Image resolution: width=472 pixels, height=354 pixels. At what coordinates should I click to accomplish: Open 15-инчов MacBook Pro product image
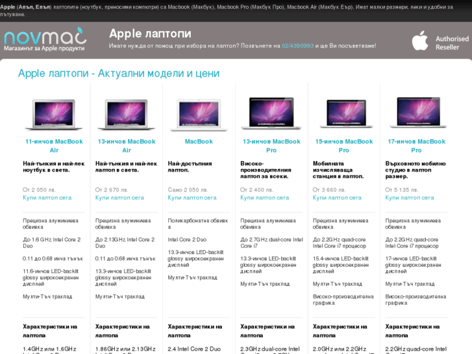(347, 114)
